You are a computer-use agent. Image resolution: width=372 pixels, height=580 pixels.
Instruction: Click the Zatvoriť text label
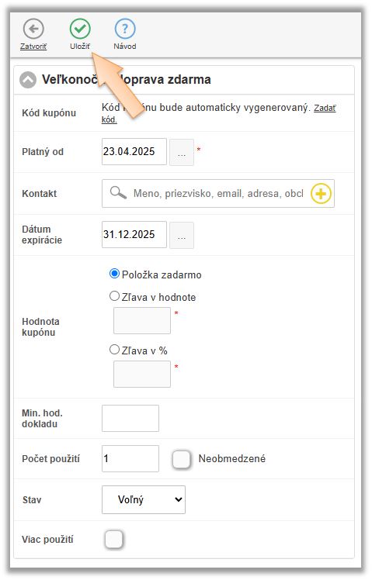tap(33, 47)
